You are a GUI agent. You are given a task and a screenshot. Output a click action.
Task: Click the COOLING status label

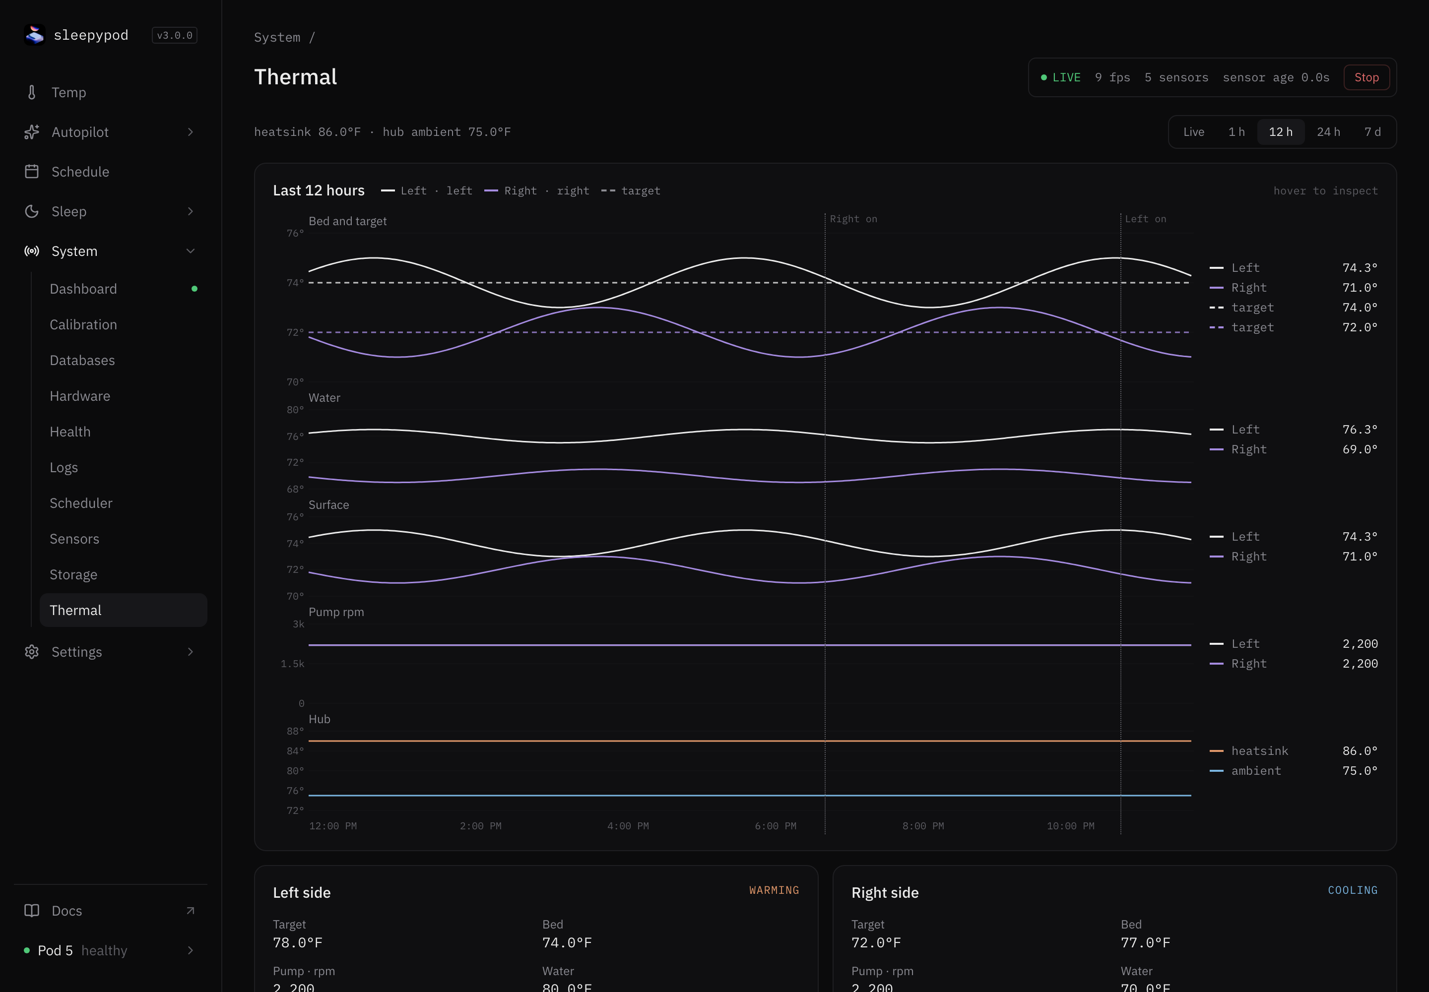1353,890
